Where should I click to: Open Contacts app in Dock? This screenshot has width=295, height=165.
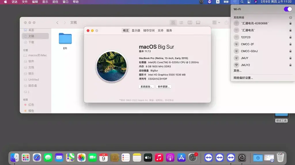pos(115,158)
